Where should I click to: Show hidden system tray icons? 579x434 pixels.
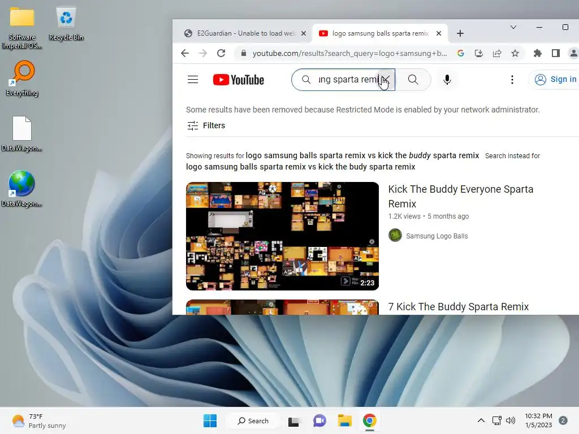pos(481,420)
